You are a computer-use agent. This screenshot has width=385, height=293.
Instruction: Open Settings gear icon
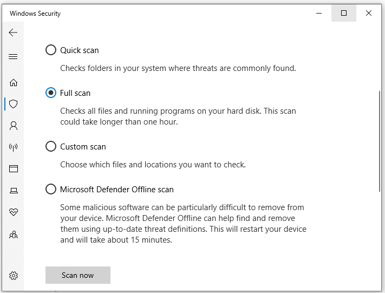tap(14, 276)
